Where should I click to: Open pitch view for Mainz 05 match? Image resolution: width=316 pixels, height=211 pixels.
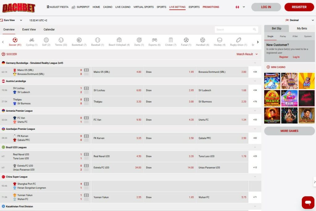click(x=86, y=70)
